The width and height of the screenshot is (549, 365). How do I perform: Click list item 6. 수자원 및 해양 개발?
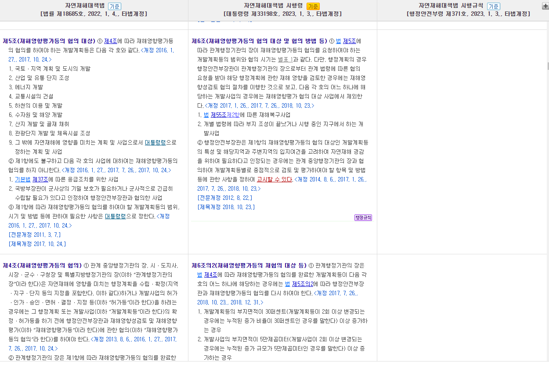click(36, 115)
